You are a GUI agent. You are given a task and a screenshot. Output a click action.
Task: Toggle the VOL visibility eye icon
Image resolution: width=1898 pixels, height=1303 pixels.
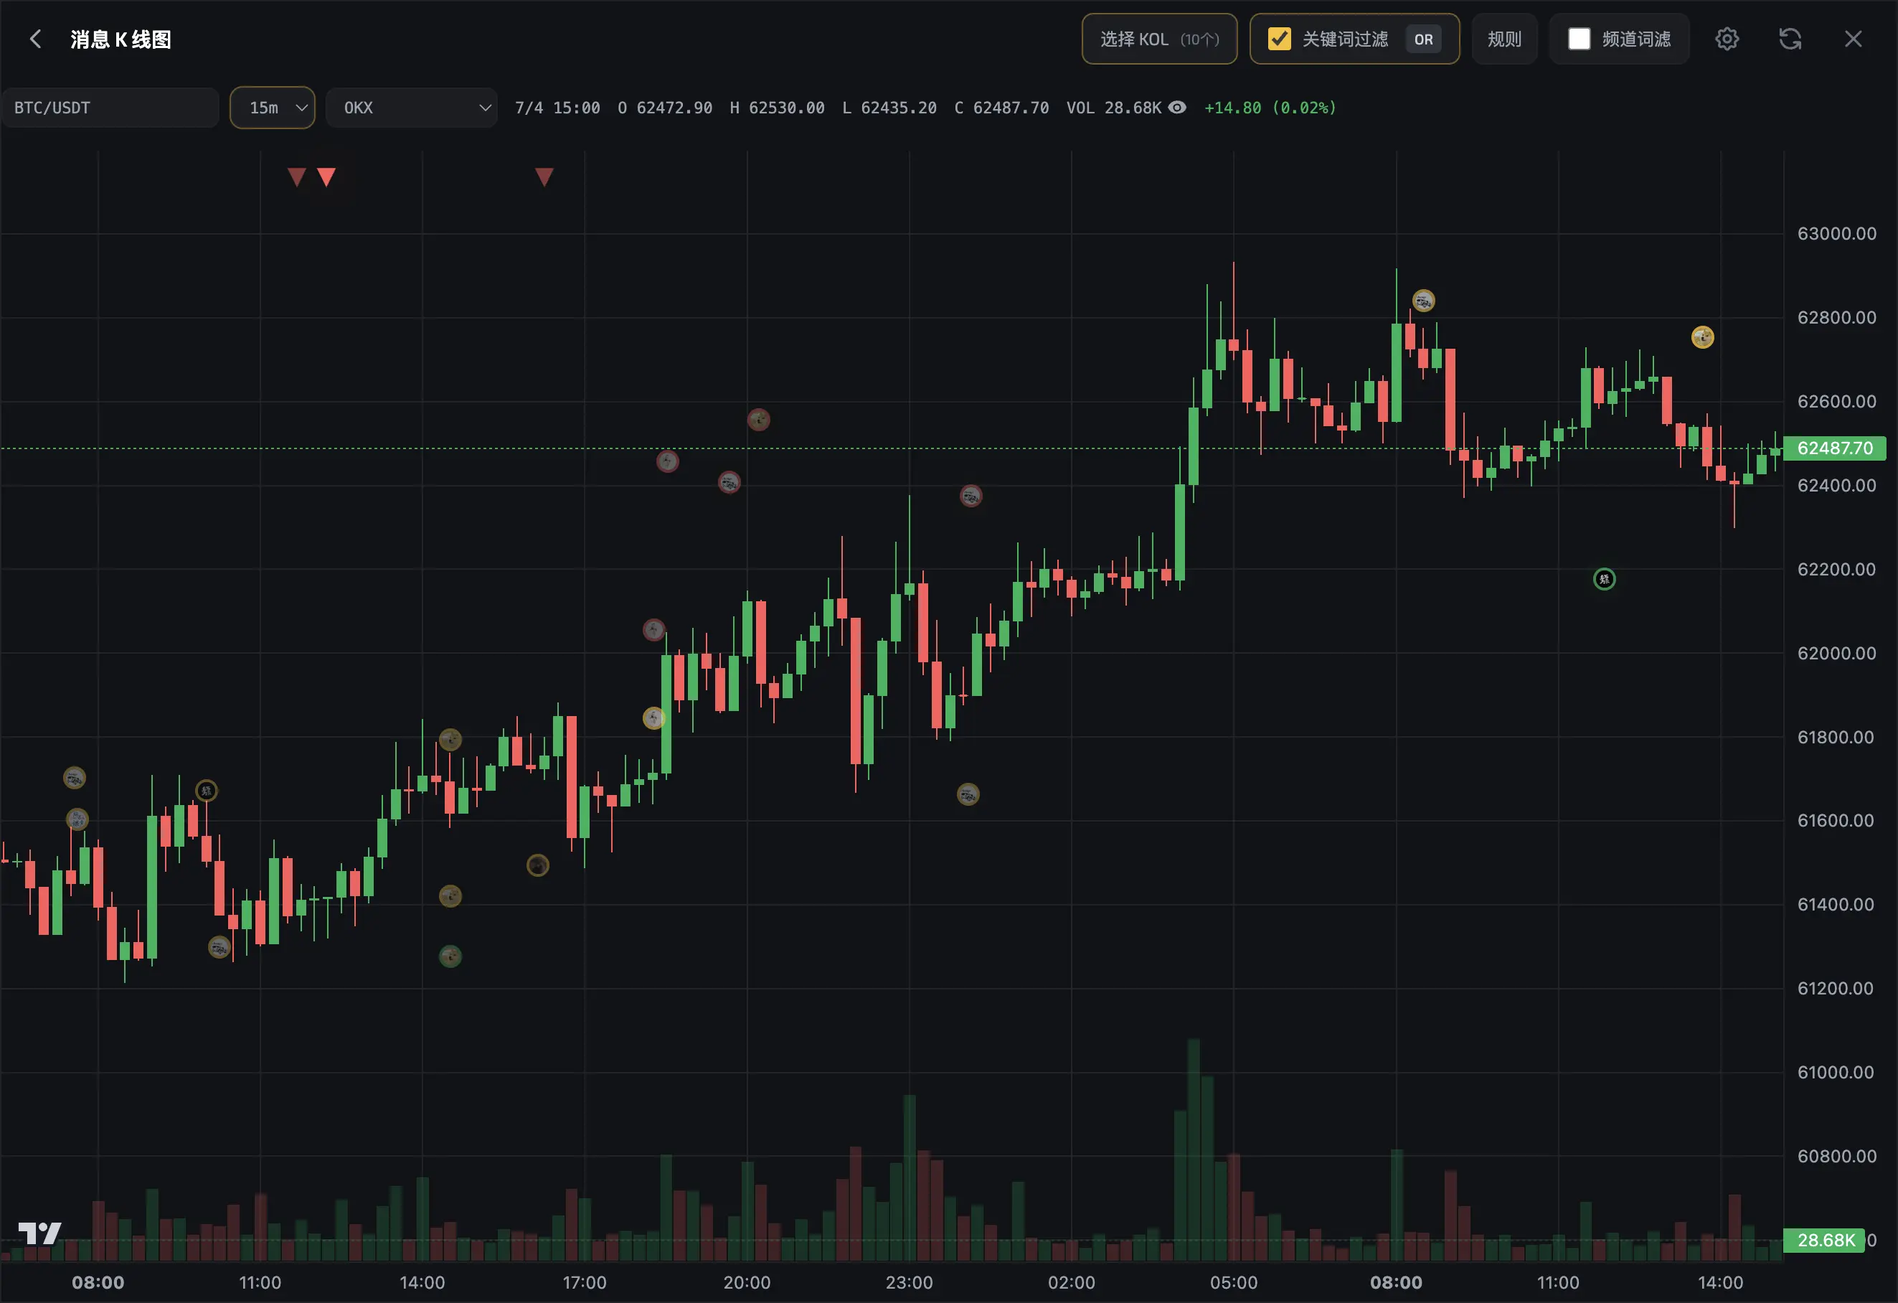tap(1177, 107)
